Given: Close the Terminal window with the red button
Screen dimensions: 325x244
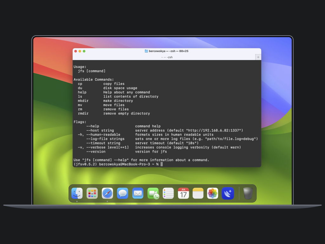Looking at the screenshot, I should (x=76, y=51).
